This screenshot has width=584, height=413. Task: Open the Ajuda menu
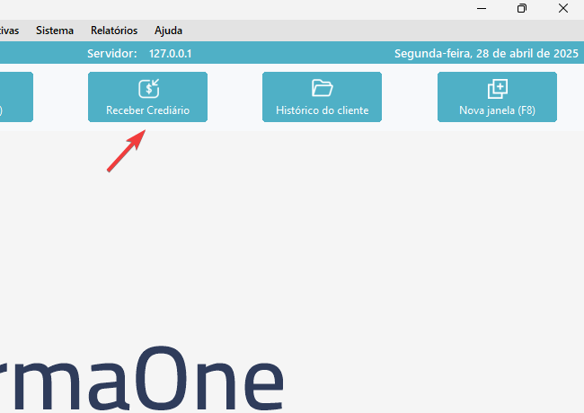click(x=168, y=31)
